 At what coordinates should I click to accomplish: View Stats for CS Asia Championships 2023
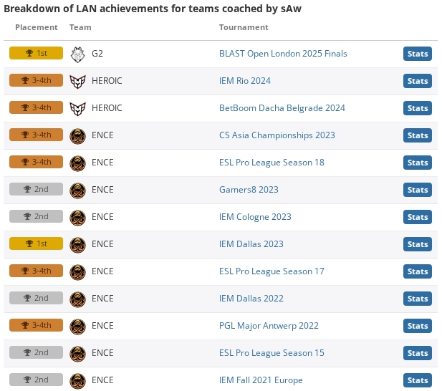pyautogui.click(x=418, y=135)
